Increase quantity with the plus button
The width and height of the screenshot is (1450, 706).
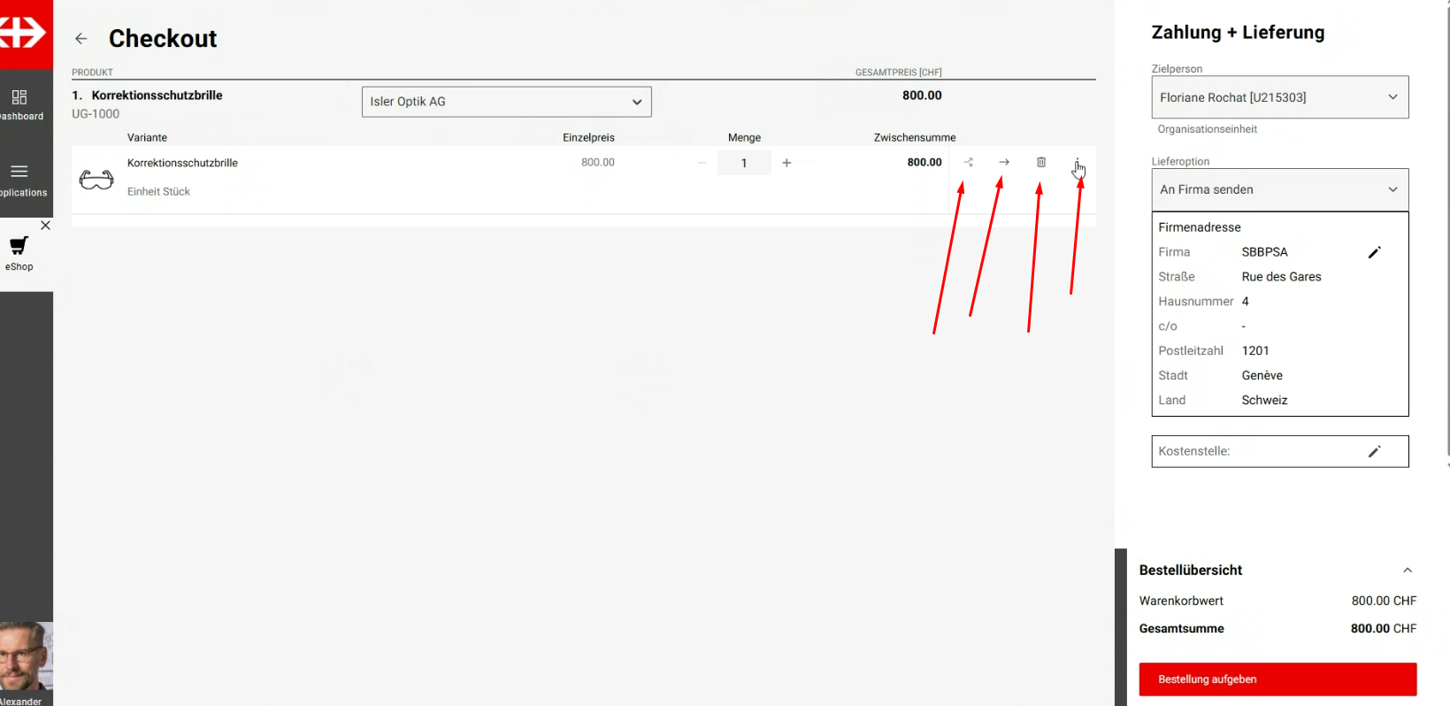pyautogui.click(x=786, y=163)
